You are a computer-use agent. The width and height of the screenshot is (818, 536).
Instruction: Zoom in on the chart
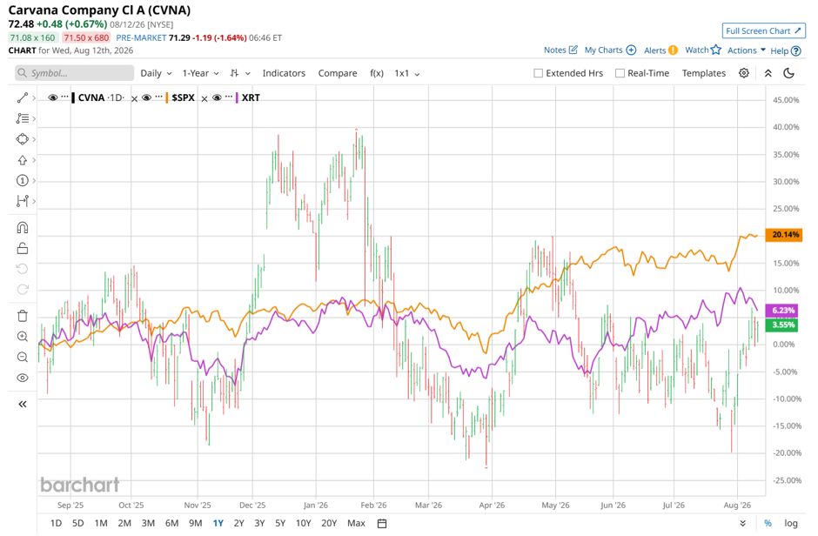click(x=22, y=337)
